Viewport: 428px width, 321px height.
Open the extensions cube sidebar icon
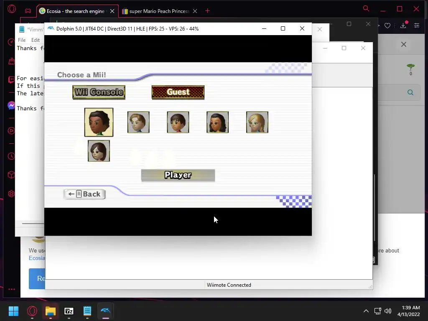tap(11, 175)
